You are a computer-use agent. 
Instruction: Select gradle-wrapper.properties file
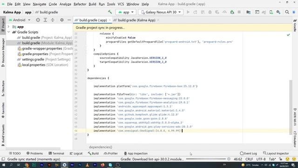click(45, 49)
